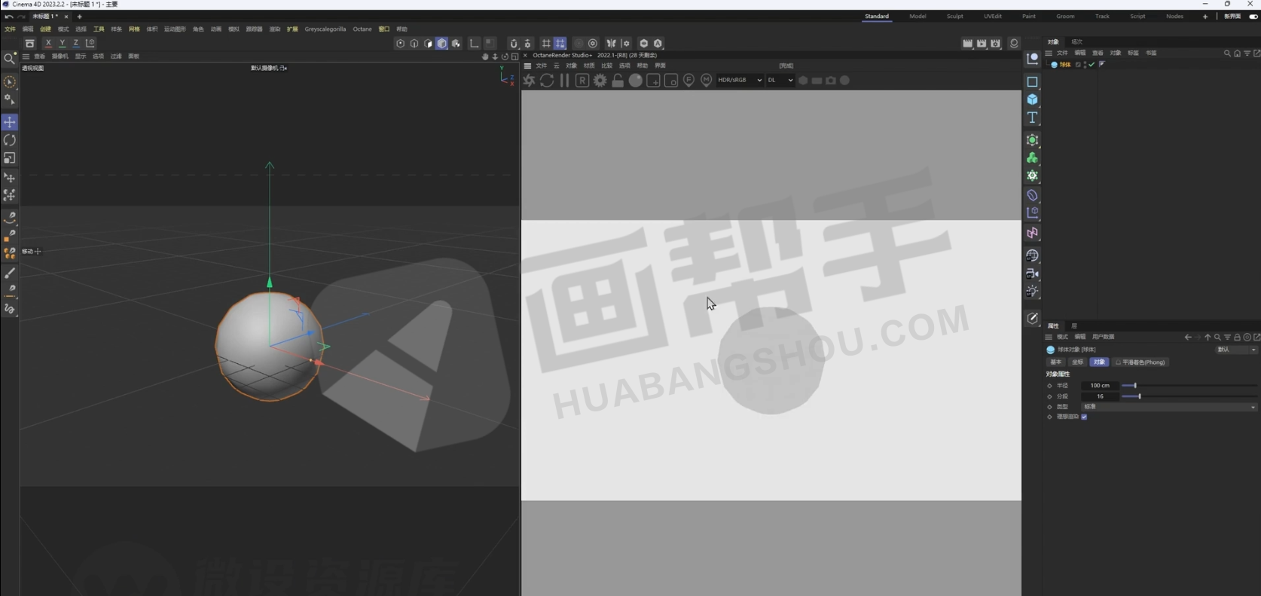Screen dimensions: 1261x596
Task: Toggle the New UI switch at top right
Action: tap(1253, 17)
